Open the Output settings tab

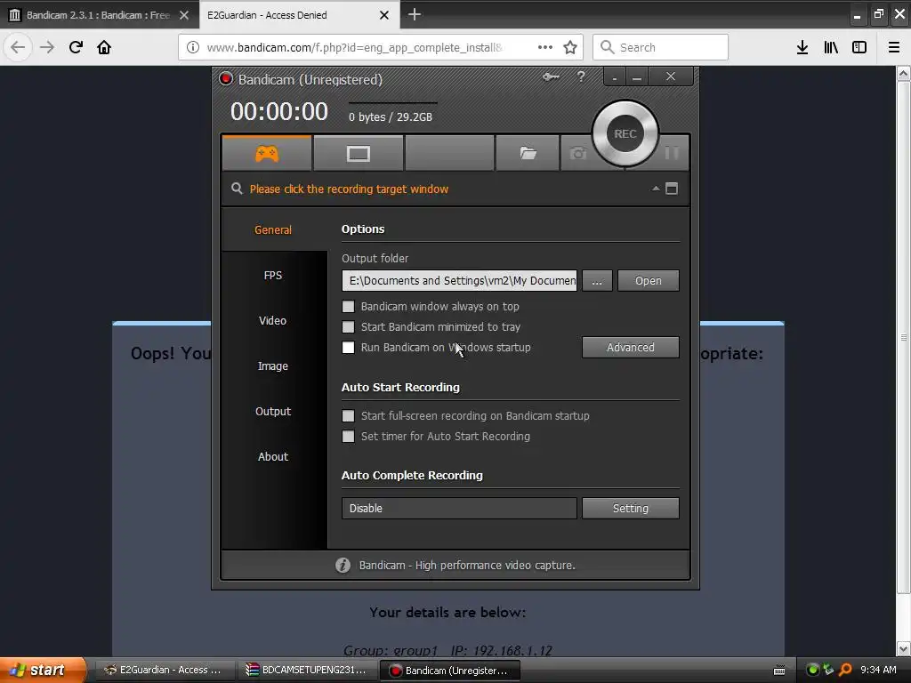[x=273, y=411]
